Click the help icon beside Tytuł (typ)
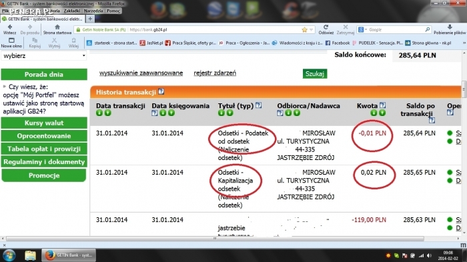The height and width of the screenshot is (262, 467). [259, 105]
